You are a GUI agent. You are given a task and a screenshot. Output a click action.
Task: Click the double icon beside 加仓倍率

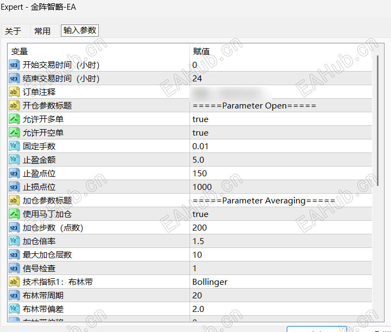click(x=14, y=241)
